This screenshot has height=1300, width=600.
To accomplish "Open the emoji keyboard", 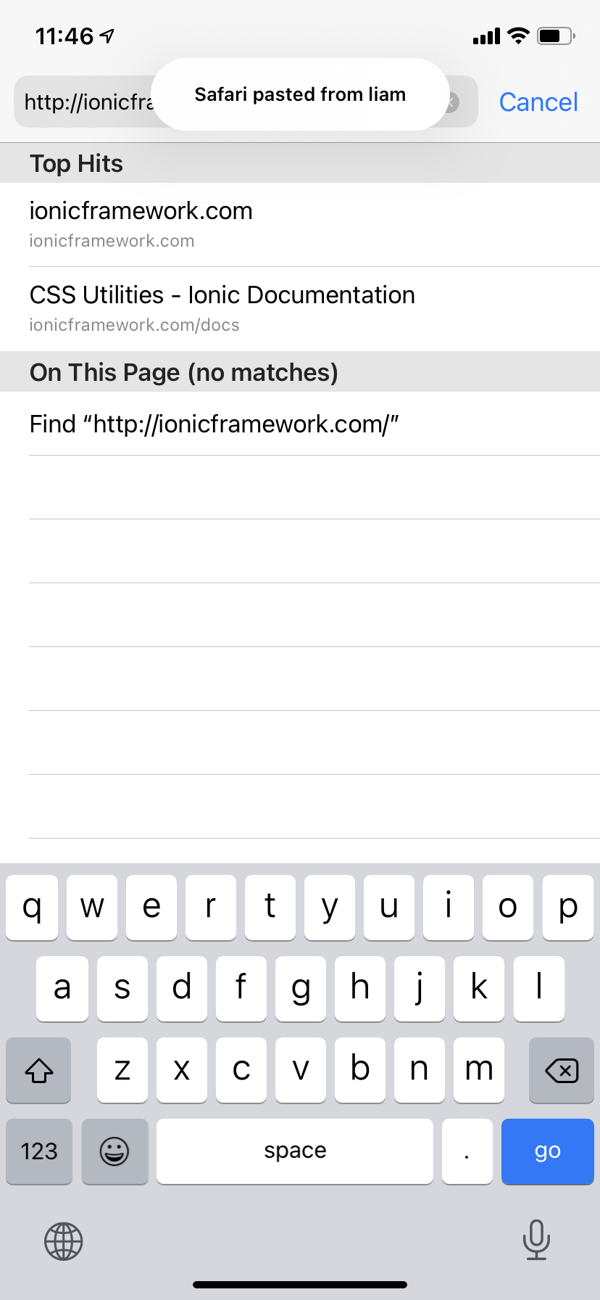I will point(114,1151).
